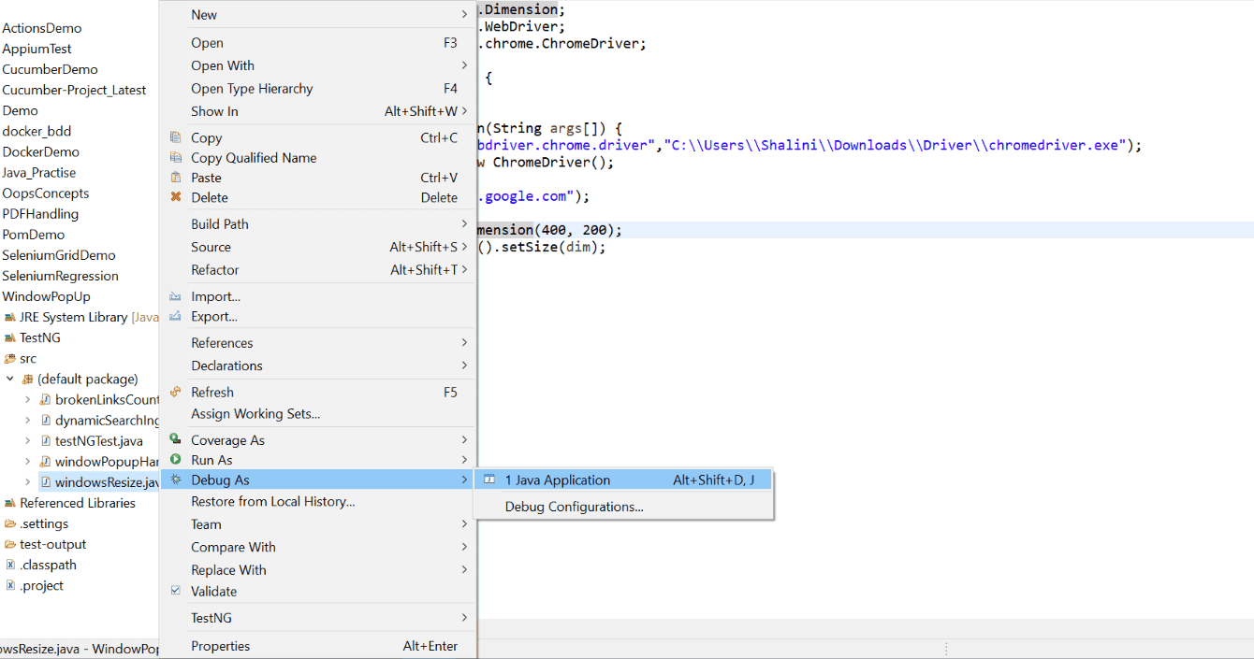Select the PomDemo project in the explorer
This screenshot has height=659, width=1254.
tap(34, 234)
